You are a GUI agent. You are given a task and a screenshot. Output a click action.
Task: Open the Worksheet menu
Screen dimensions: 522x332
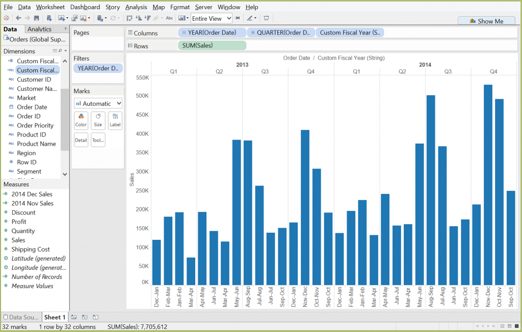50,7
